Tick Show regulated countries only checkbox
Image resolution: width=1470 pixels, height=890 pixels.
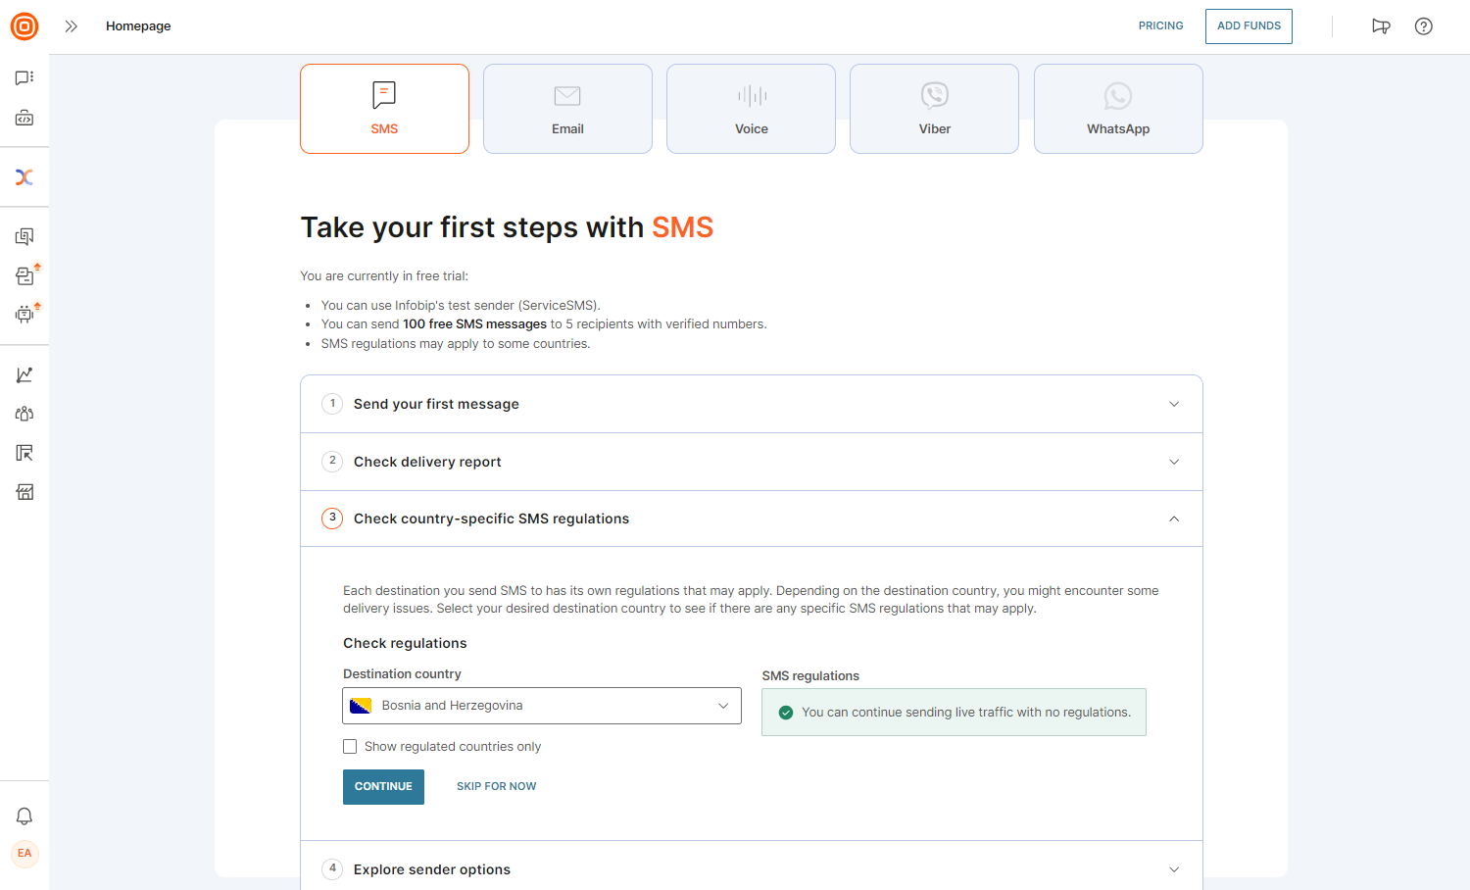point(350,747)
